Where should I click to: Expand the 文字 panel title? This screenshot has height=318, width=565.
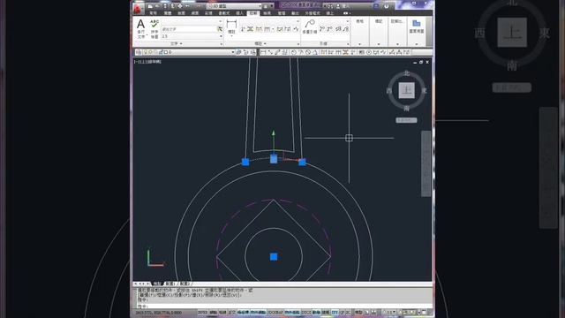click(x=177, y=43)
